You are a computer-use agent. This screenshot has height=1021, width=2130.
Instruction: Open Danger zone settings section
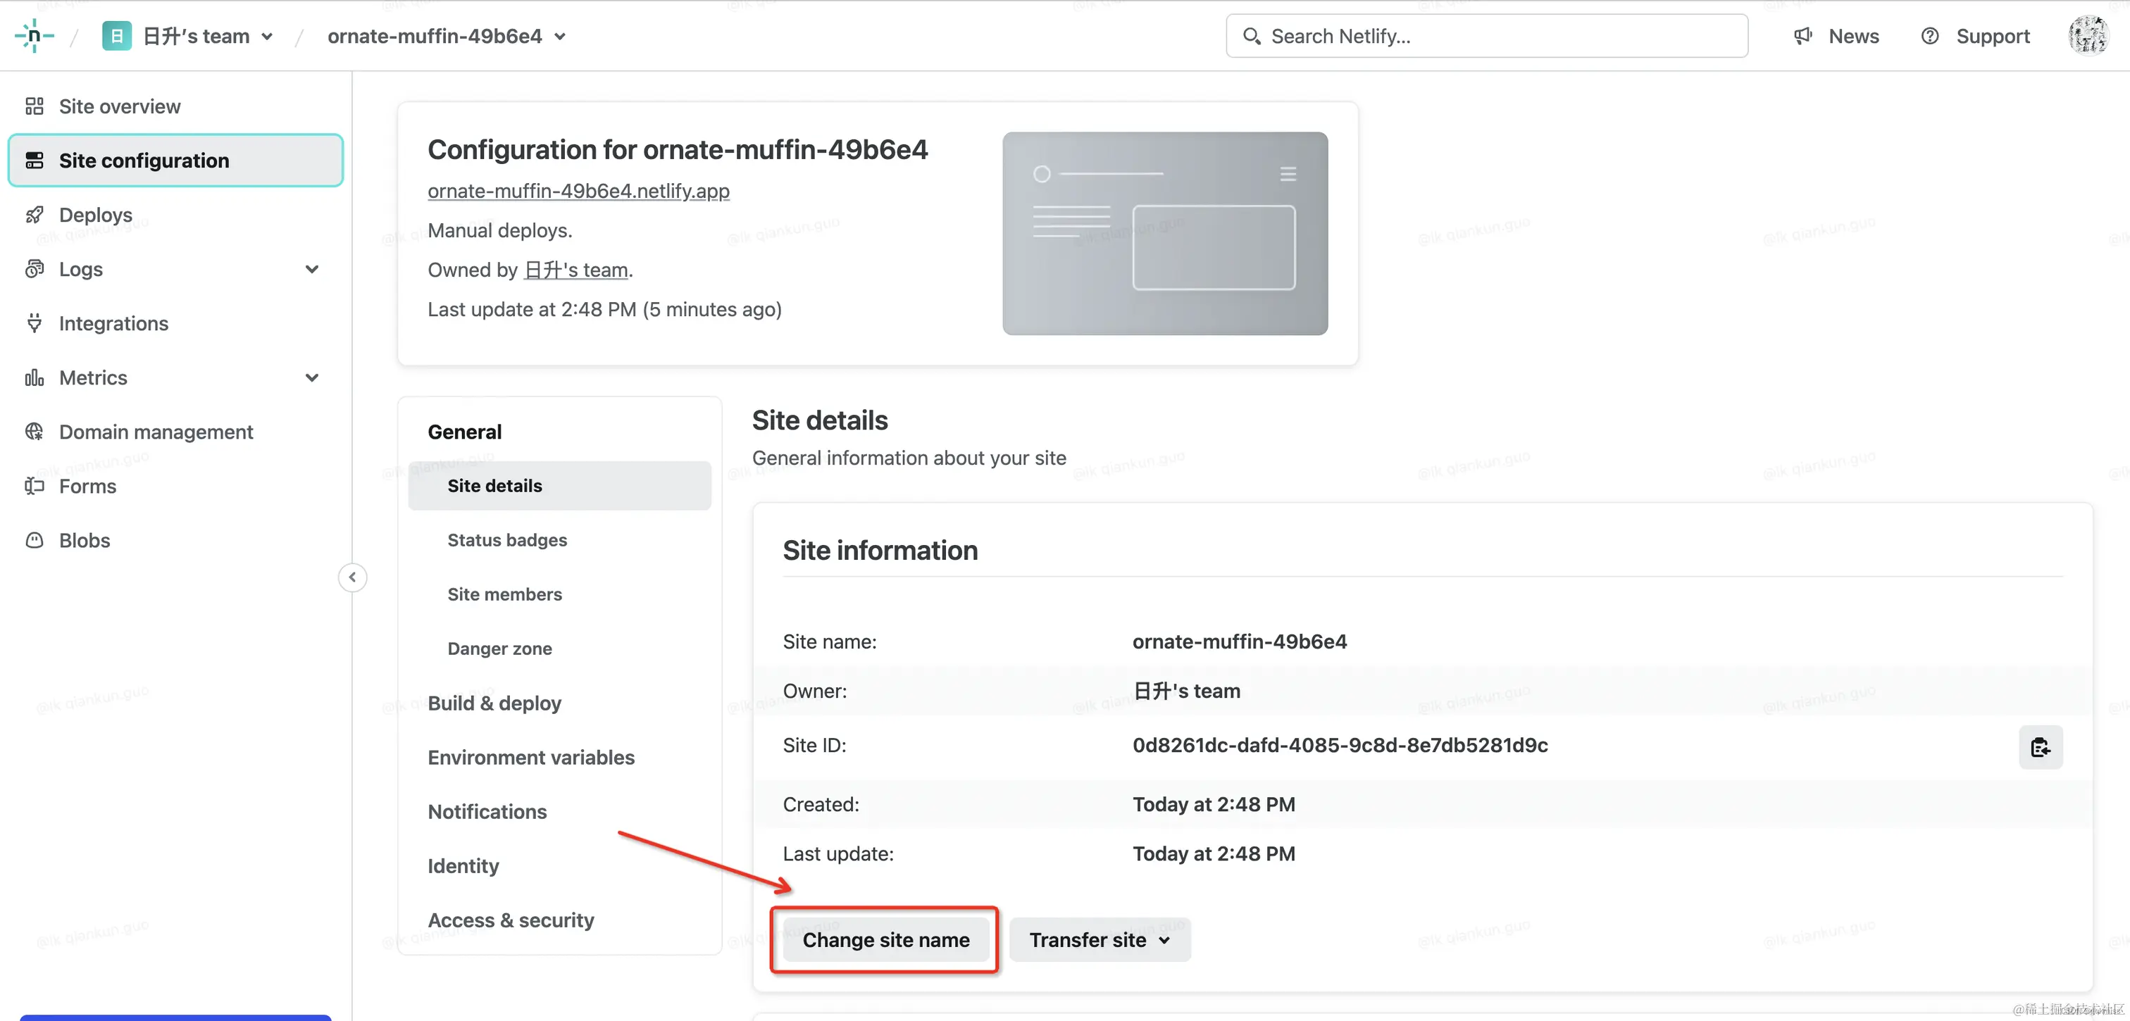[499, 648]
